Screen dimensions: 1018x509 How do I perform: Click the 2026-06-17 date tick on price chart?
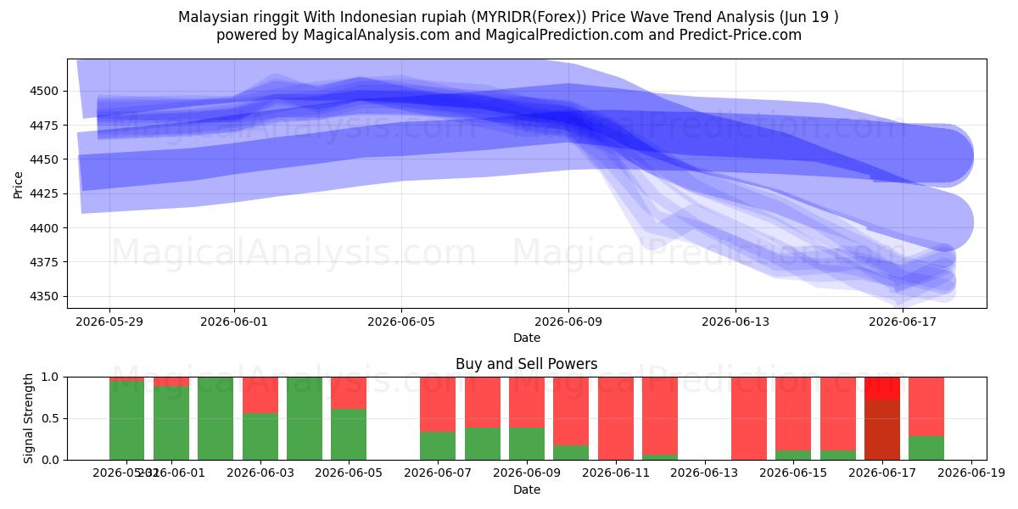(902, 321)
